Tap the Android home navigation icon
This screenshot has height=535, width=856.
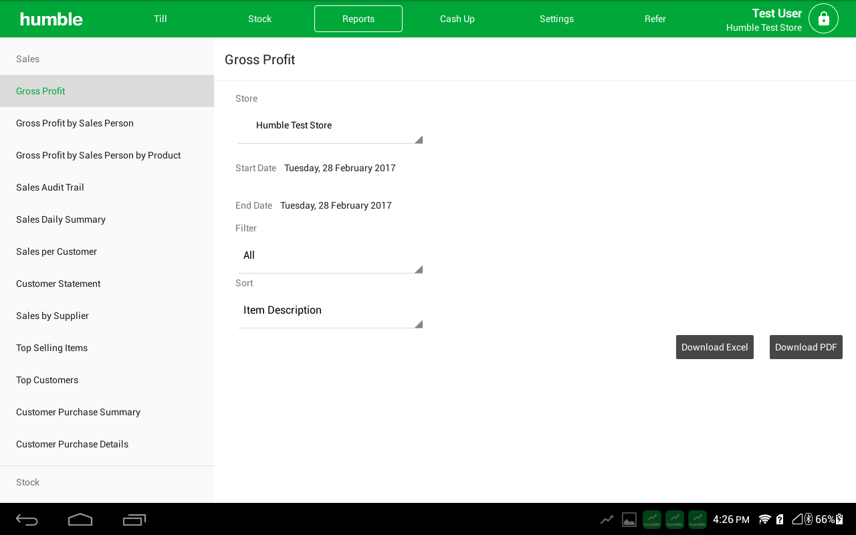(80, 520)
